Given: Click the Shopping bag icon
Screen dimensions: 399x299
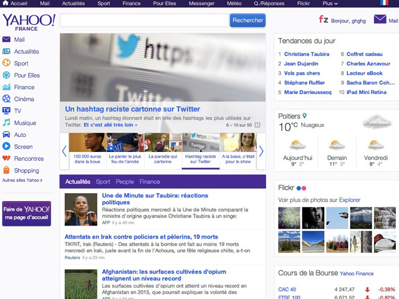Looking at the screenshot, I should tap(6, 170).
